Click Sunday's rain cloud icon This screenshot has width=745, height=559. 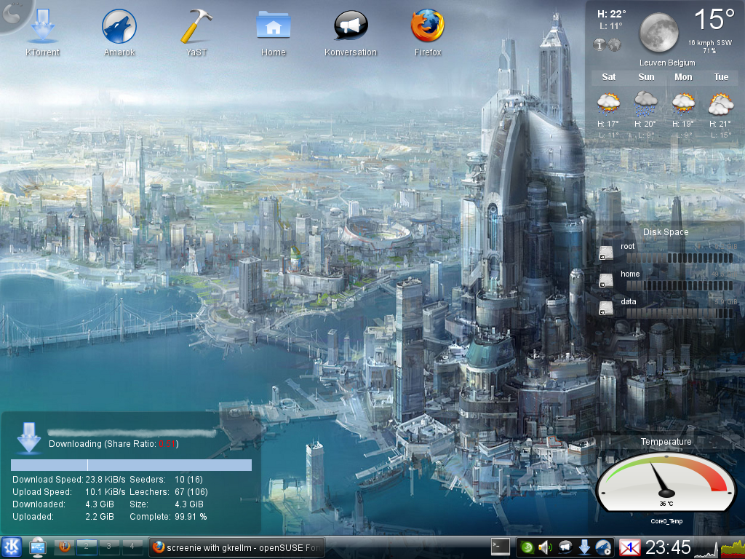(x=646, y=103)
